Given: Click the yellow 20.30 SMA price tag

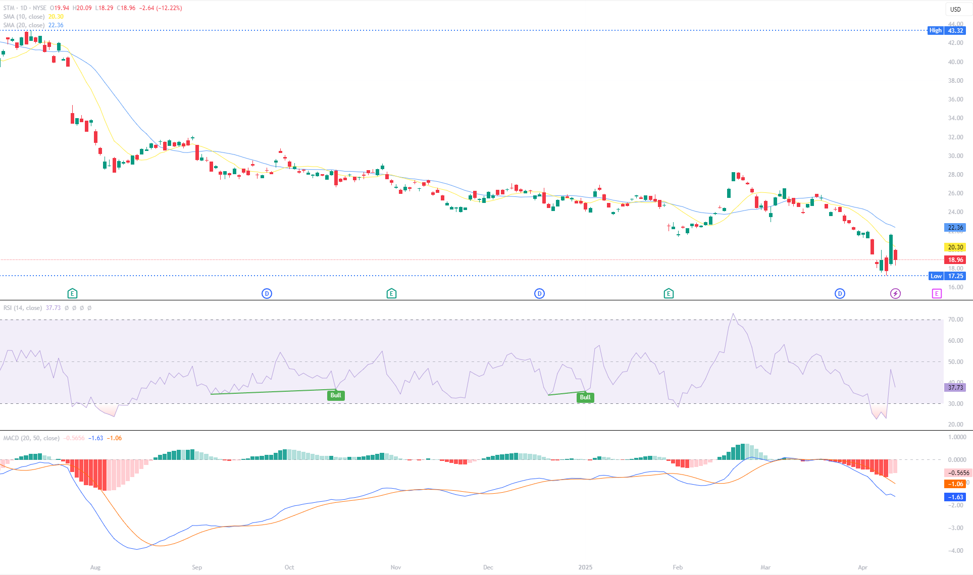Looking at the screenshot, I should click(x=955, y=247).
